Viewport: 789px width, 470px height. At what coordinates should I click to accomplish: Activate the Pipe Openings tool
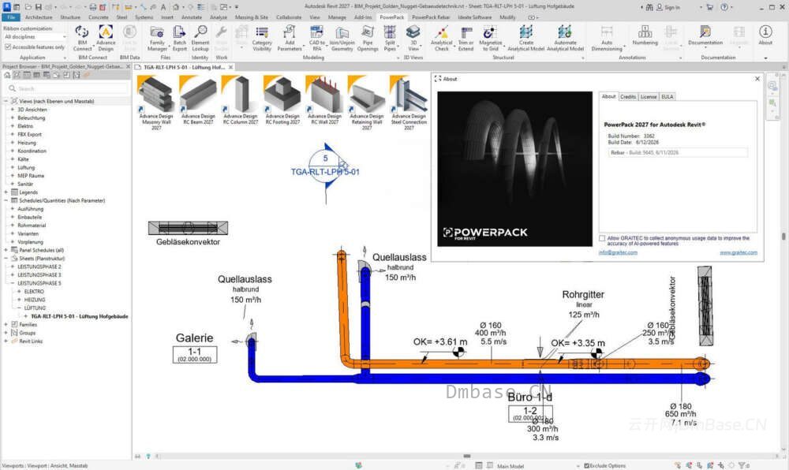click(368, 38)
